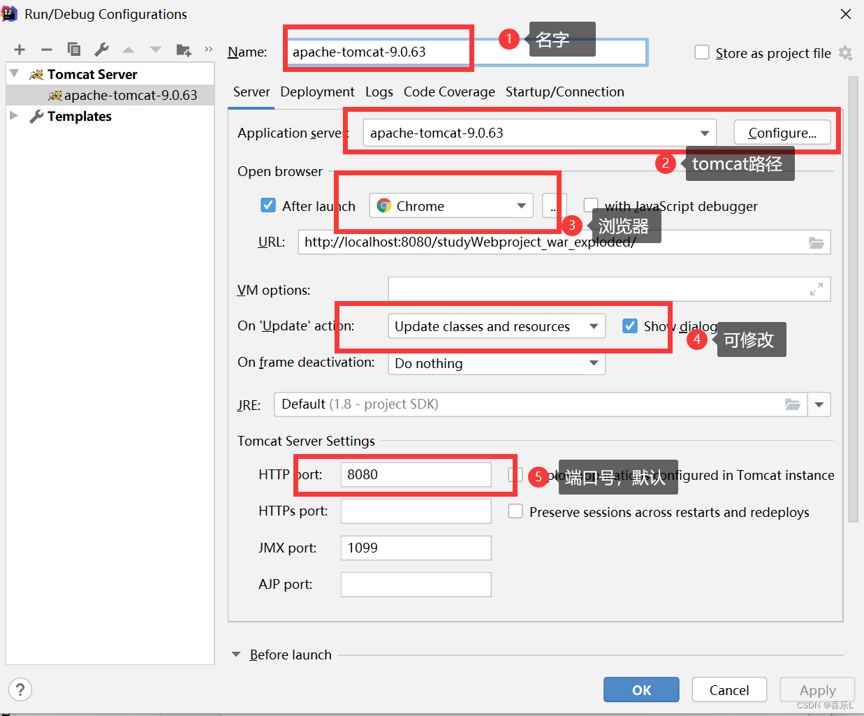Click the Tomcat Server cat icon
The image size is (864, 716).
tap(36, 75)
